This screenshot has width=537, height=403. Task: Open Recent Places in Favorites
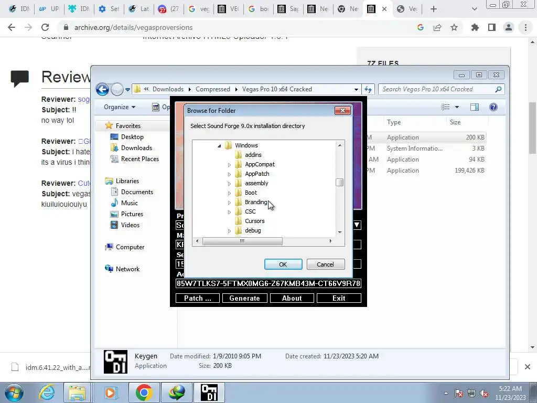click(139, 158)
